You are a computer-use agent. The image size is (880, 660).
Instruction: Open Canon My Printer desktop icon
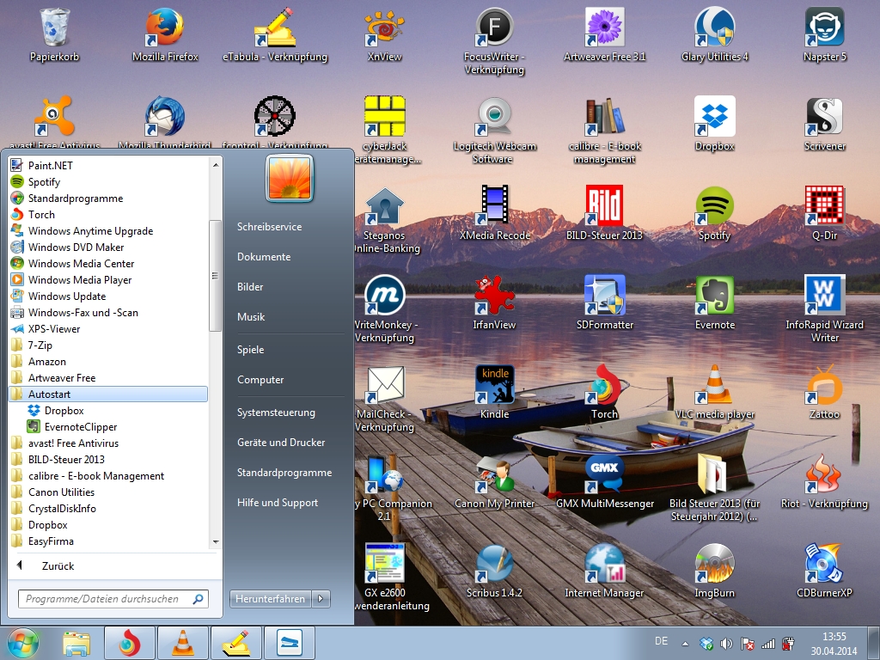(x=494, y=481)
